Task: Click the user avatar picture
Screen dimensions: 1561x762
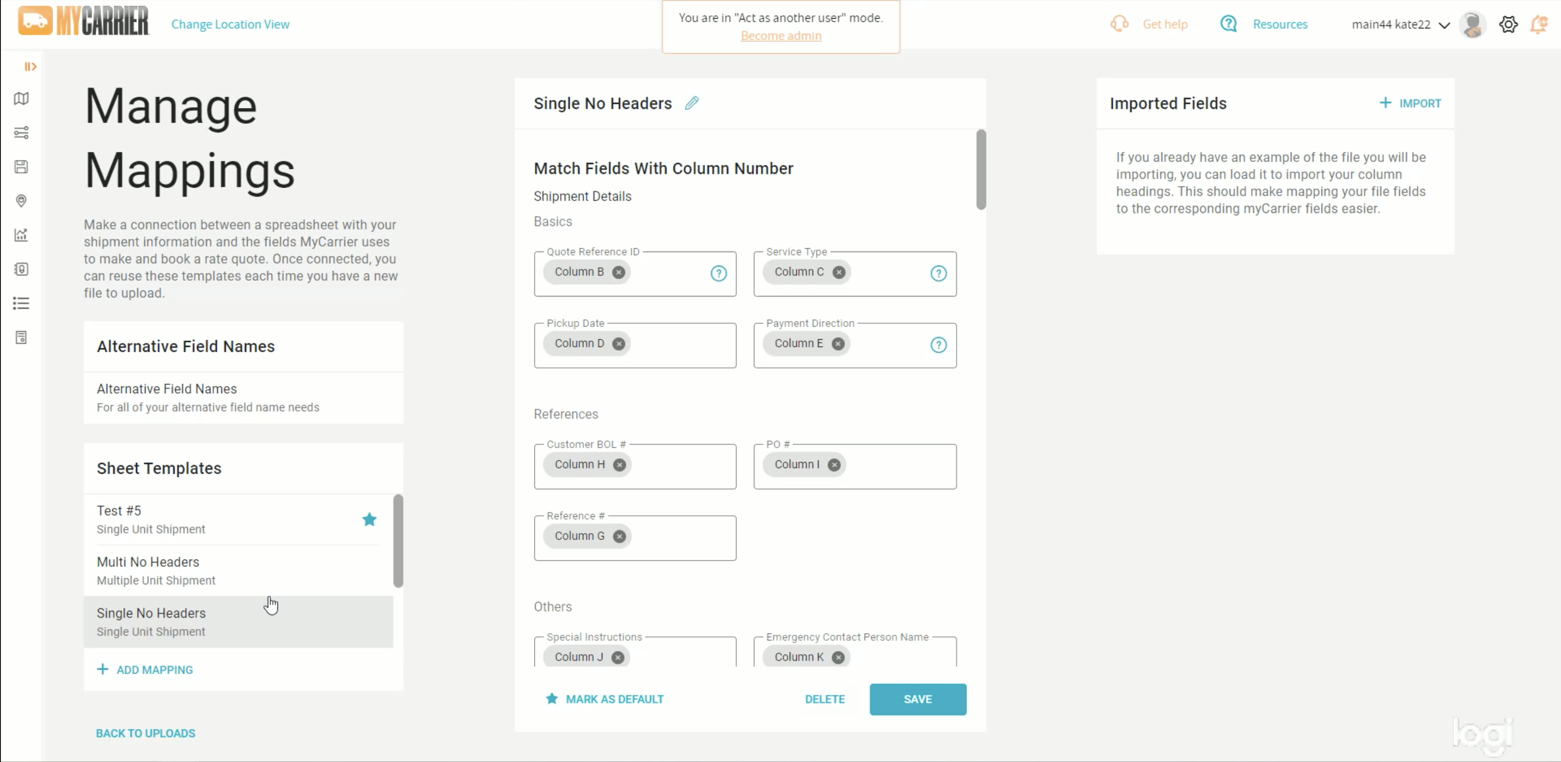Action: (1472, 24)
